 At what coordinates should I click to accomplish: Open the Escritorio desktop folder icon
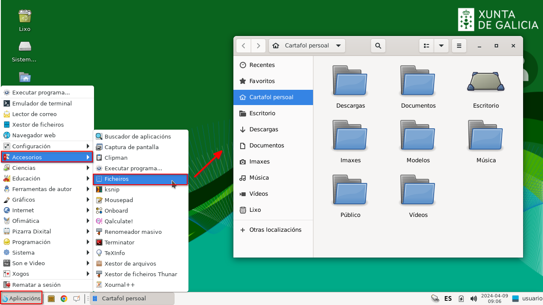pyautogui.click(x=486, y=81)
